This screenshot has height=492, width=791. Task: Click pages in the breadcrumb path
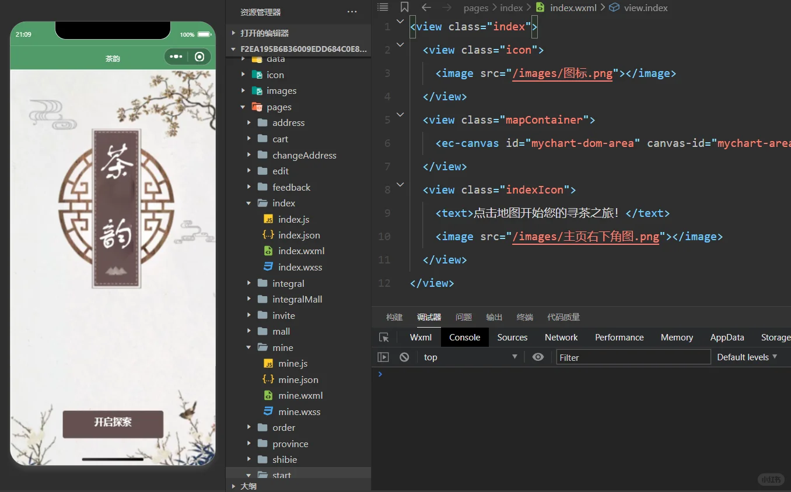coord(476,8)
